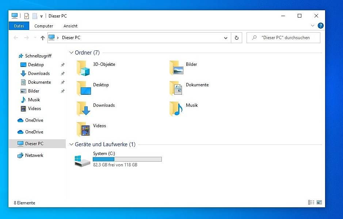343x219 pixels.
Task: Open the Quick Access Toolbar customize dropdown
Action: pos(41,16)
